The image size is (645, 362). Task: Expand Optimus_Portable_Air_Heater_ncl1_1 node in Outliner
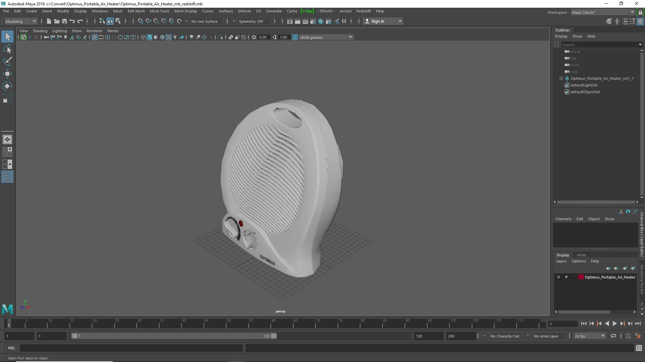(x=561, y=78)
